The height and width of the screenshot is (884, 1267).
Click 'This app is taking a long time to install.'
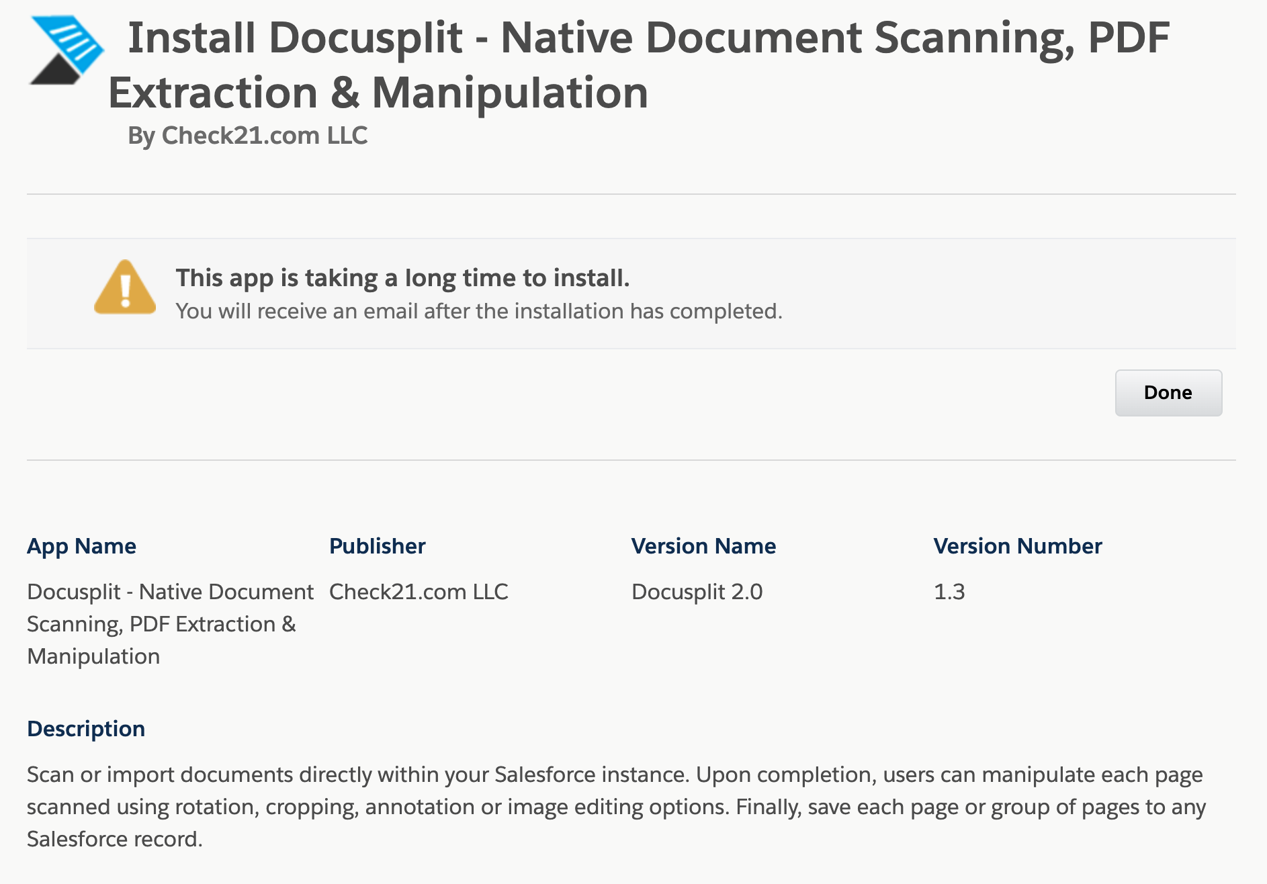pos(402,277)
